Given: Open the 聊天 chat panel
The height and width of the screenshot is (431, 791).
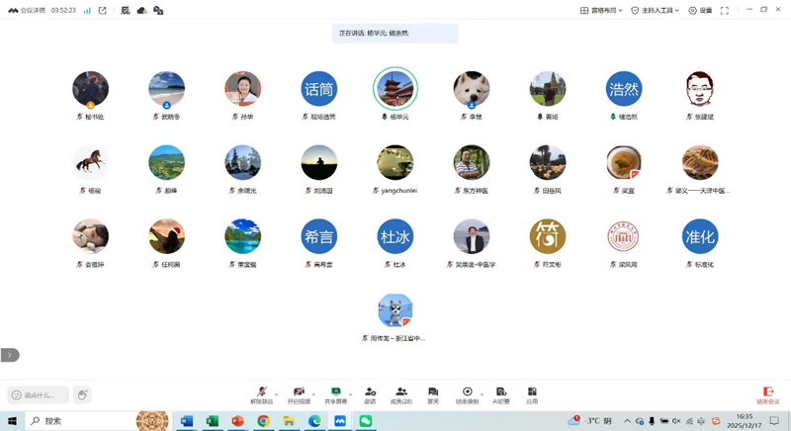Looking at the screenshot, I should click(433, 394).
